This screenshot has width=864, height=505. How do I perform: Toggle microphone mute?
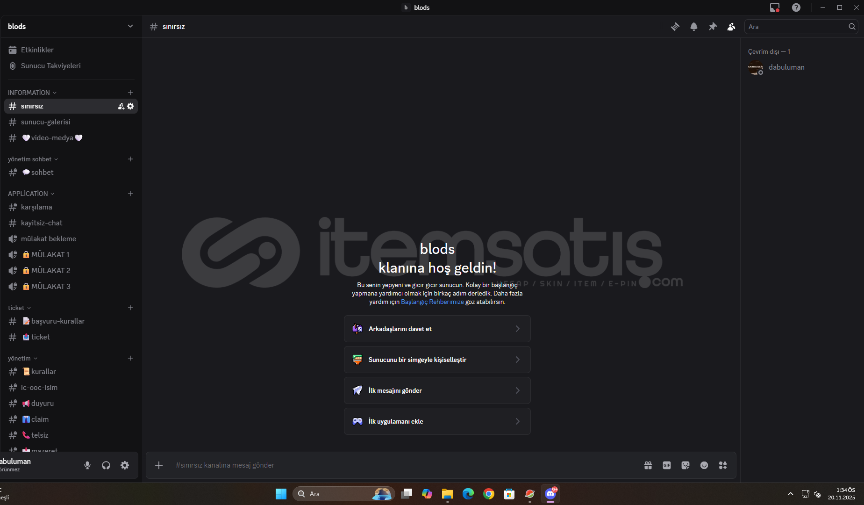[x=87, y=465]
